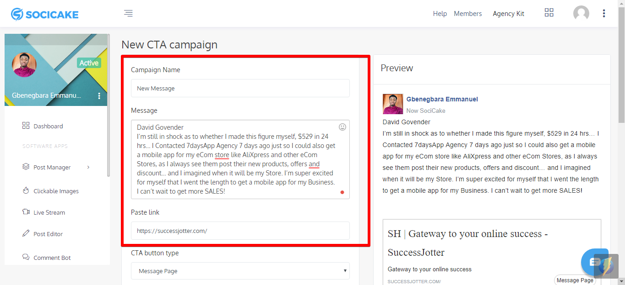The width and height of the screenshot is (625, 285).
Task: Click the SUCCESSJOTTER.COM/ domain text
Action: click(414, 281)
